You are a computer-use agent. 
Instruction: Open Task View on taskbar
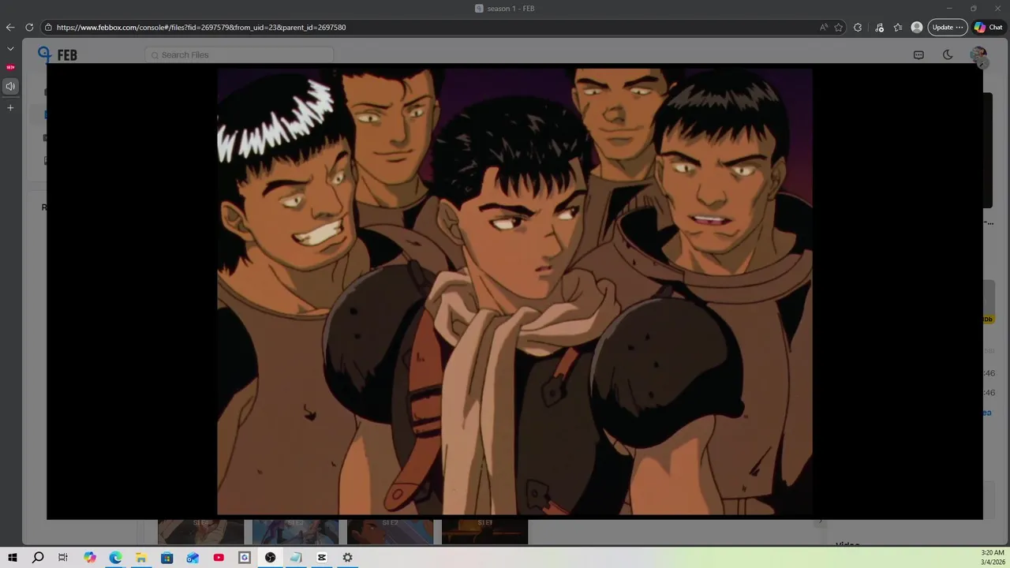click(x=63, y=558)
